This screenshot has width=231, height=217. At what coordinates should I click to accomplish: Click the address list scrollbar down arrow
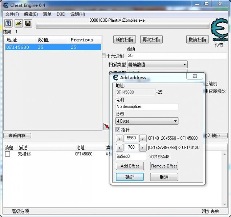[225, 204]
